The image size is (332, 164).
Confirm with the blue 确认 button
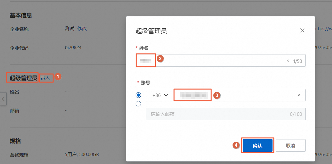tap(257, 145)
